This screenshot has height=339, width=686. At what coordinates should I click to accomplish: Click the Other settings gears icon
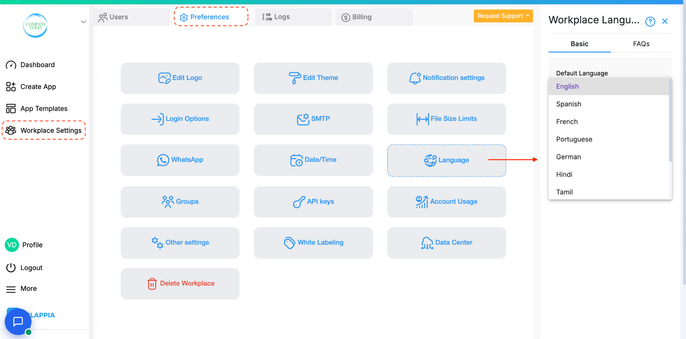157,243
